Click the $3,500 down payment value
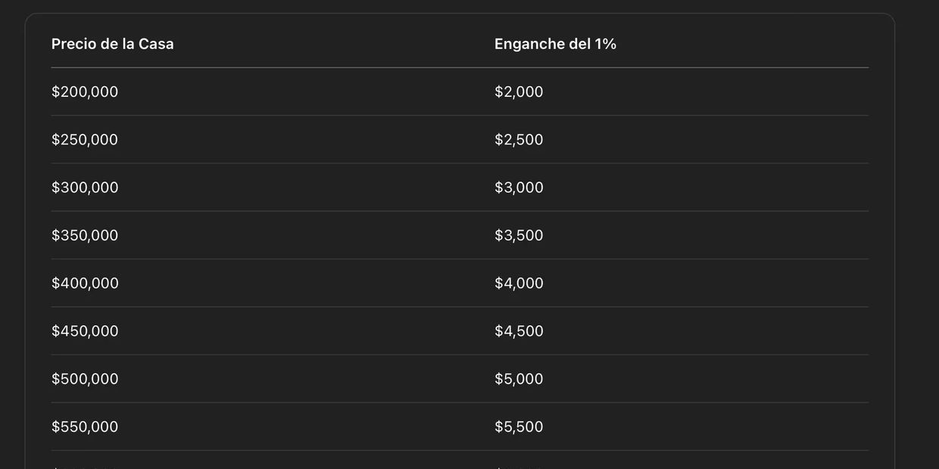Image resolution: width=939 pixels, height=469 pixels. pyautogui.click(x=519, y=235)
